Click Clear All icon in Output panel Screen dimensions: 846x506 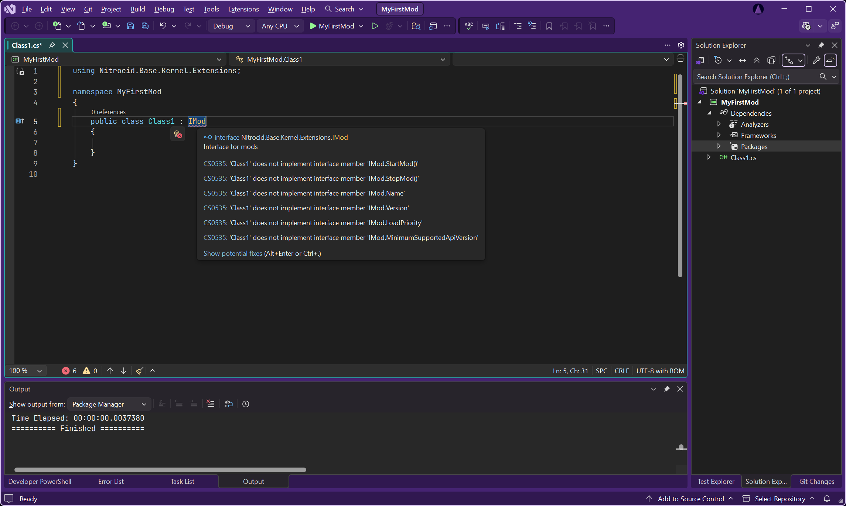pyautogui.click(x=211, y=404)
